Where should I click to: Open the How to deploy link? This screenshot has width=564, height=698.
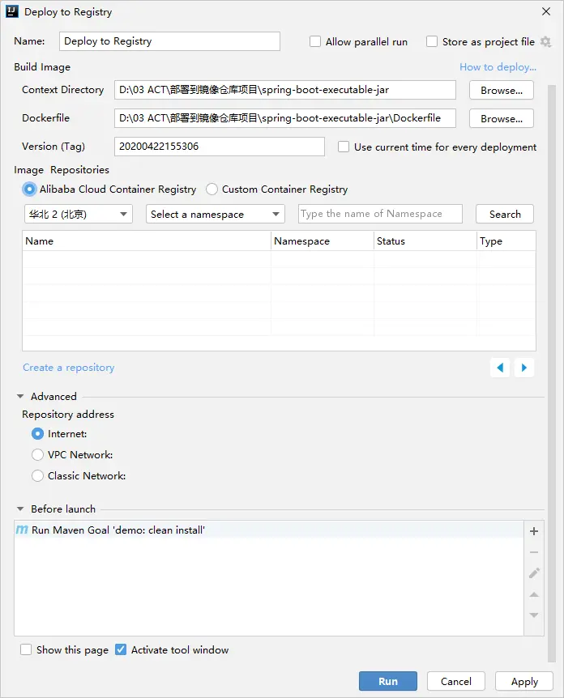tap(498, 67)
